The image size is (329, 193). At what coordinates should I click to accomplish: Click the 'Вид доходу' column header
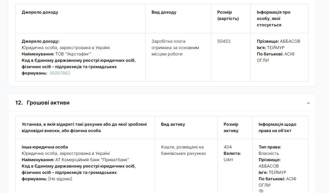pos(164,12)
